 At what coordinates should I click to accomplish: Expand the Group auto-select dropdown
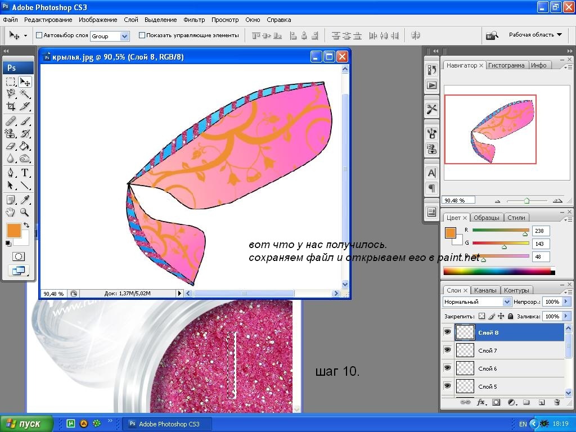124,36
